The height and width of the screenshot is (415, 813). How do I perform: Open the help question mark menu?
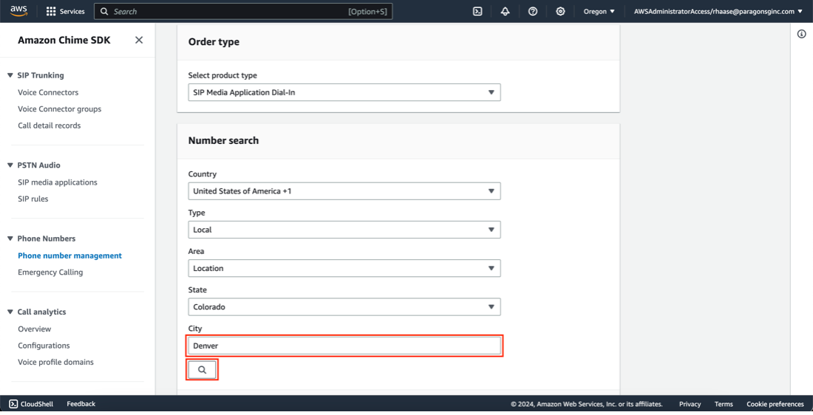pyautogui.click(x=532, y=11)
